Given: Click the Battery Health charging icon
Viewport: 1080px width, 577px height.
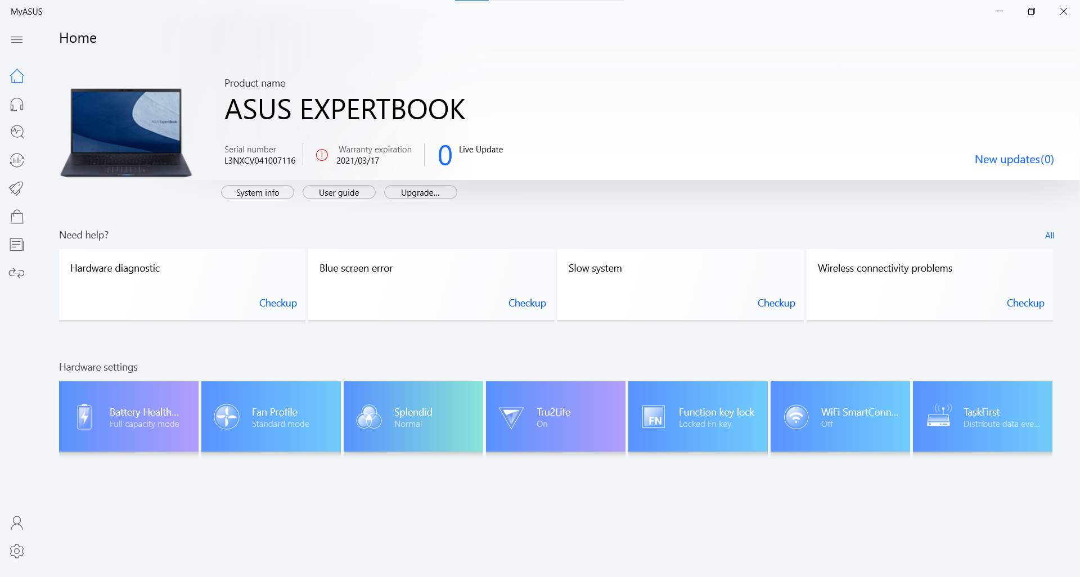Looking at the screenshot, I should click(x=84, y=417).
